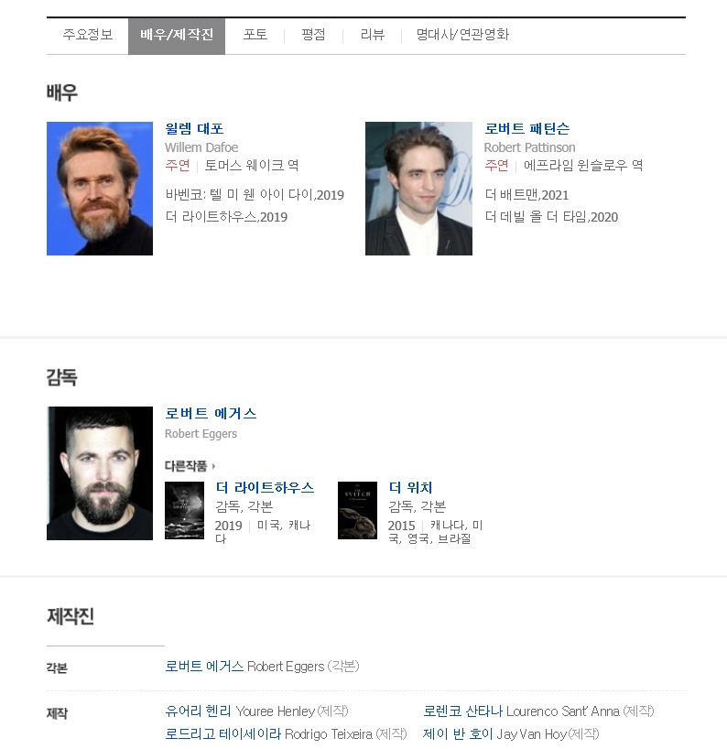This screenshot has width=727, height=749.
Task: Open the 더 라이트하우스 title link
Action: click(265, 487)
